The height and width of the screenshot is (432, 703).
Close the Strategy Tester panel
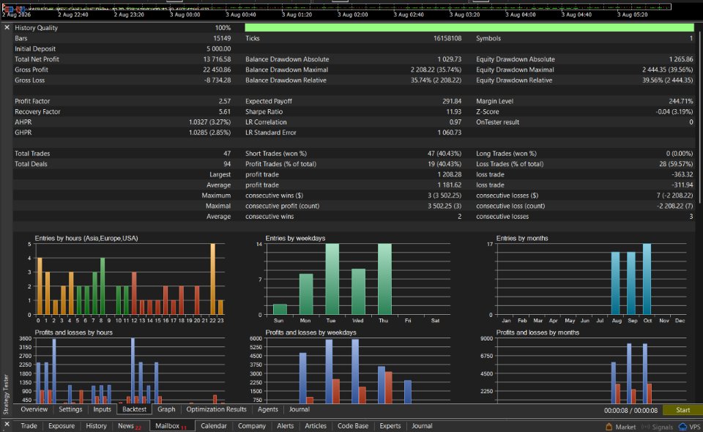coord(7,27)
